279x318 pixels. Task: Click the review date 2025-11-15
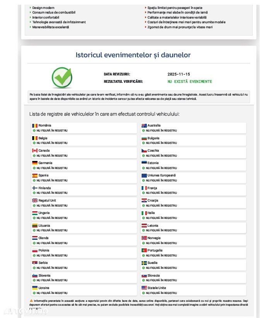click(x=179, y=74)
